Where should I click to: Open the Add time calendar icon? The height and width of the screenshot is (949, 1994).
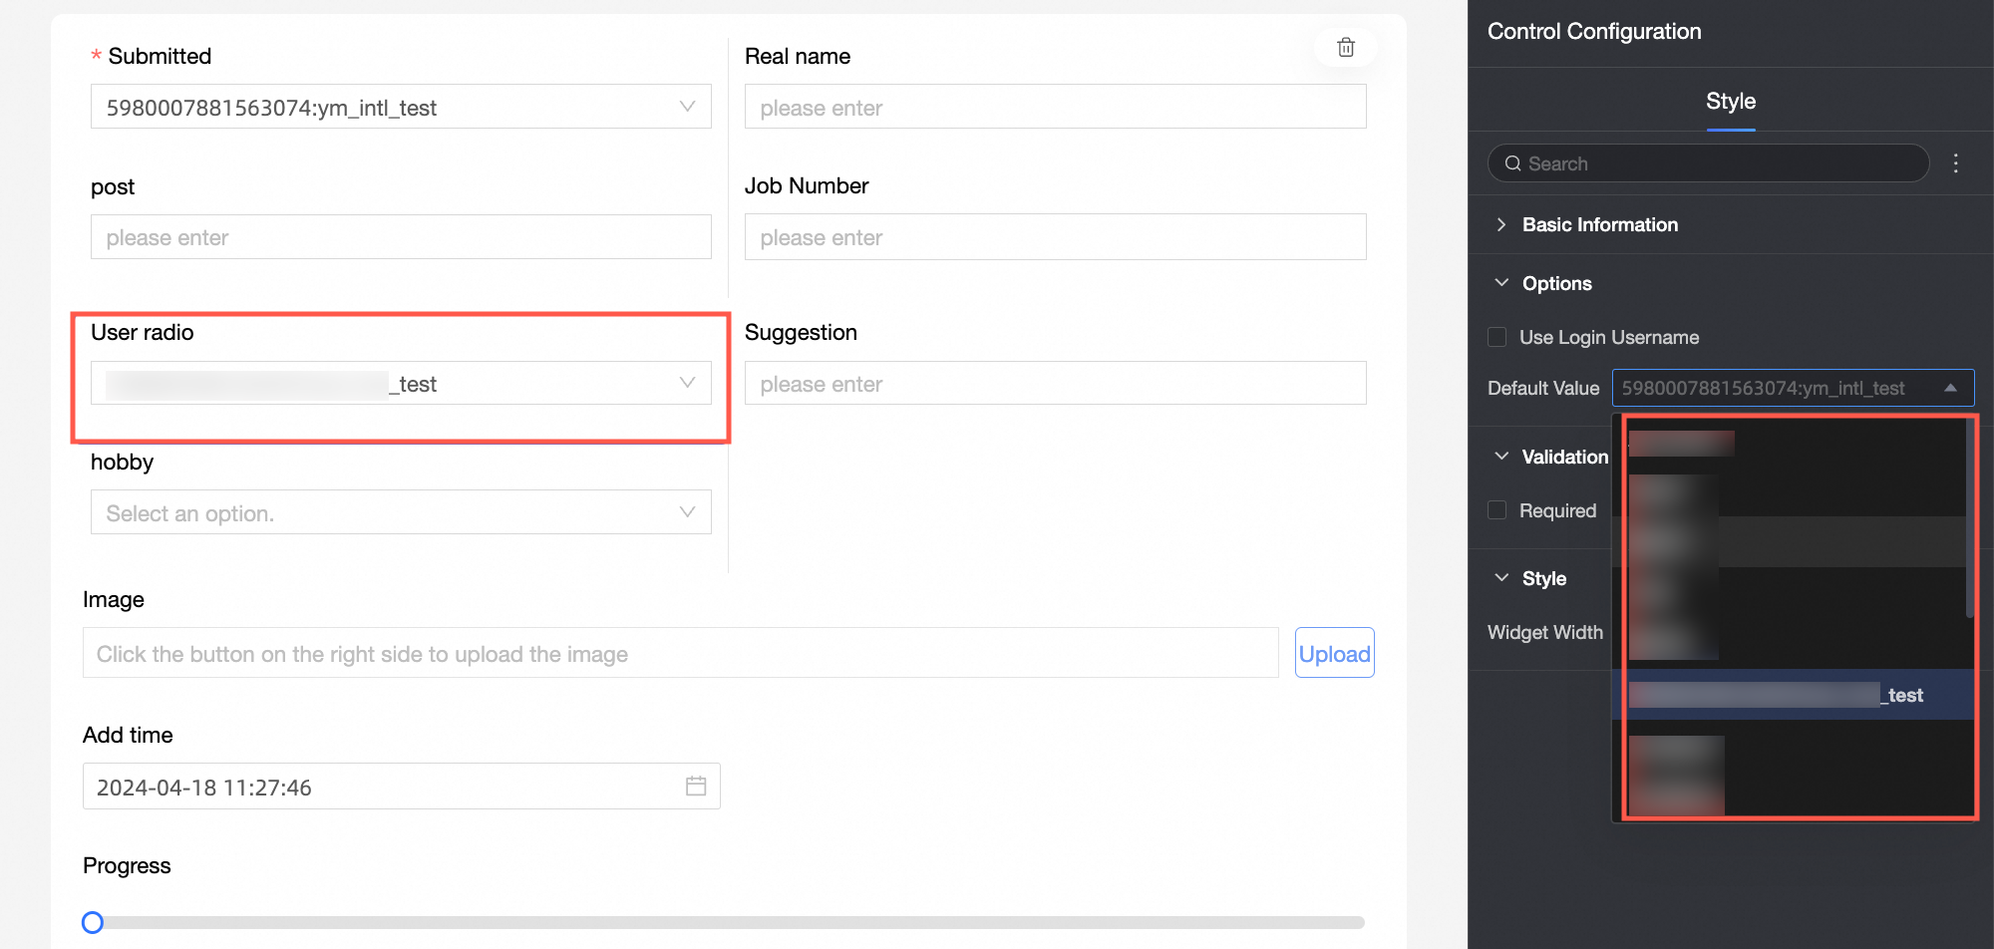pos(696,787)
